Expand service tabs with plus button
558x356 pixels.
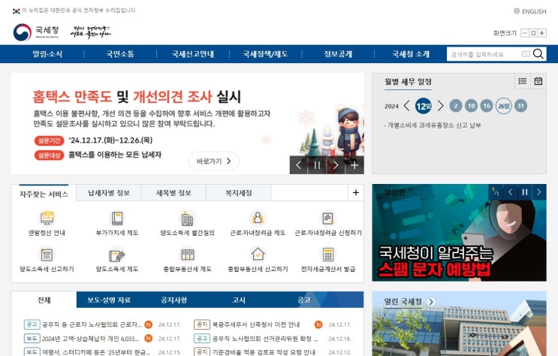click(x=355, y=192)
